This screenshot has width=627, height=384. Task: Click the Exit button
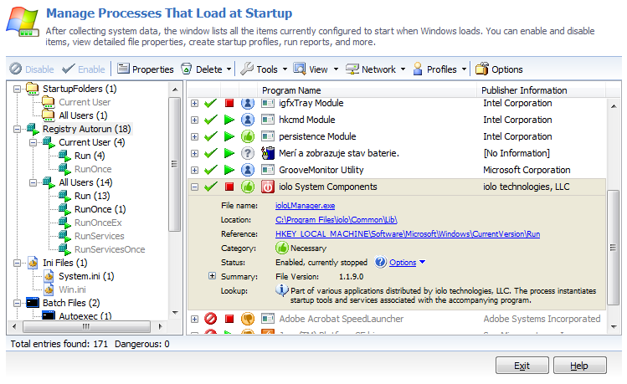tap(522, 366)
